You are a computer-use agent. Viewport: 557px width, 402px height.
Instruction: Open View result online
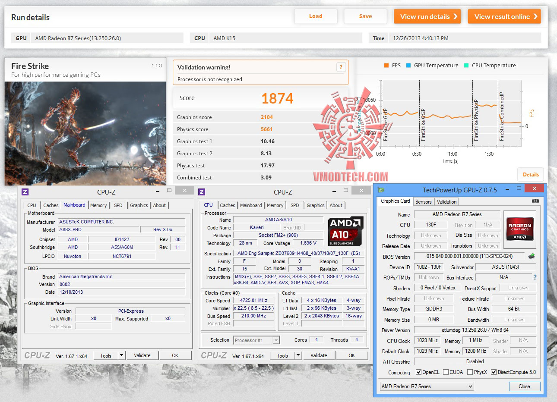(x=504, y=16)
